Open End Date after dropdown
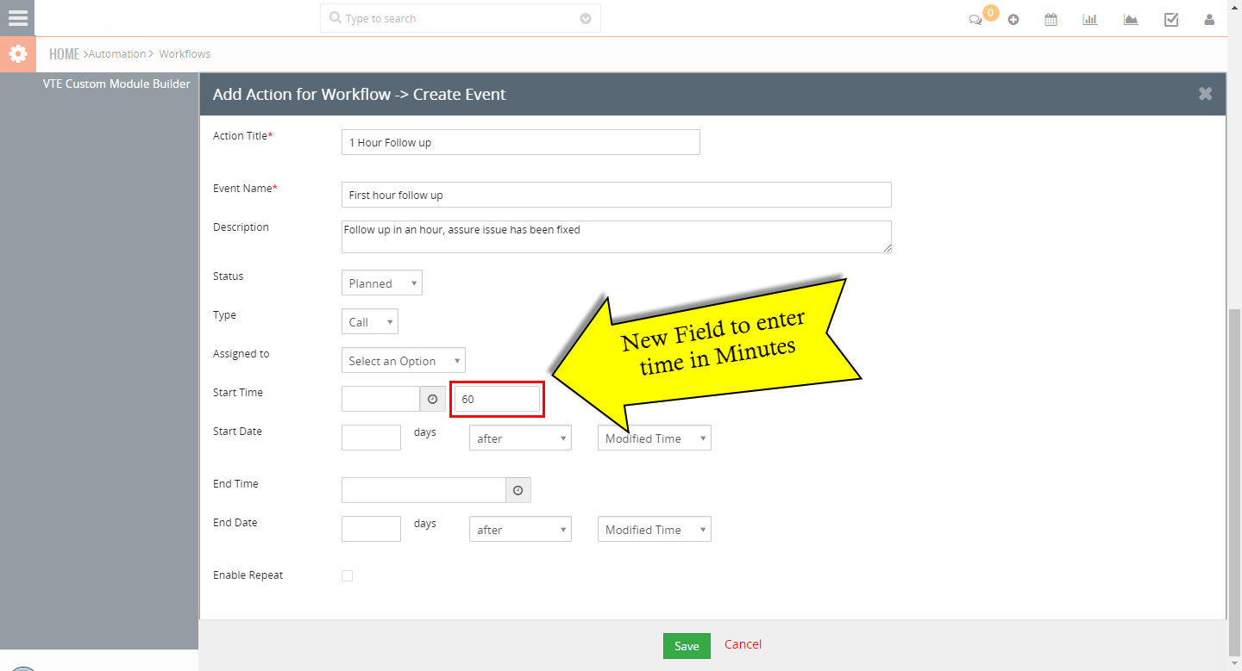The width and height of the screenshot is (1242, 671). click(520, 529)
